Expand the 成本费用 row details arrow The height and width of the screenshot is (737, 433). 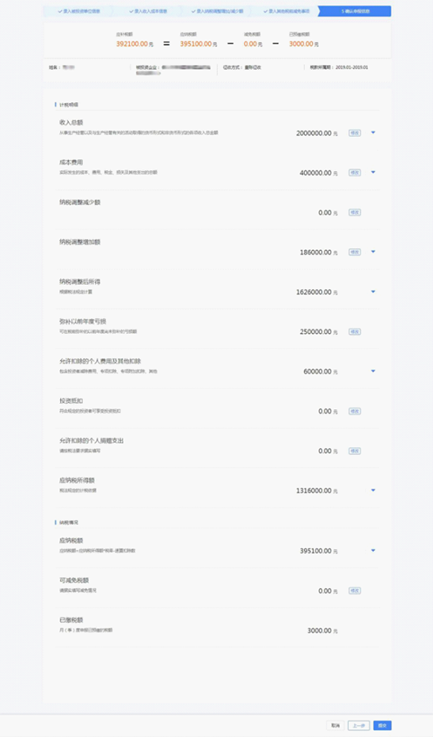tap(374, 173)
